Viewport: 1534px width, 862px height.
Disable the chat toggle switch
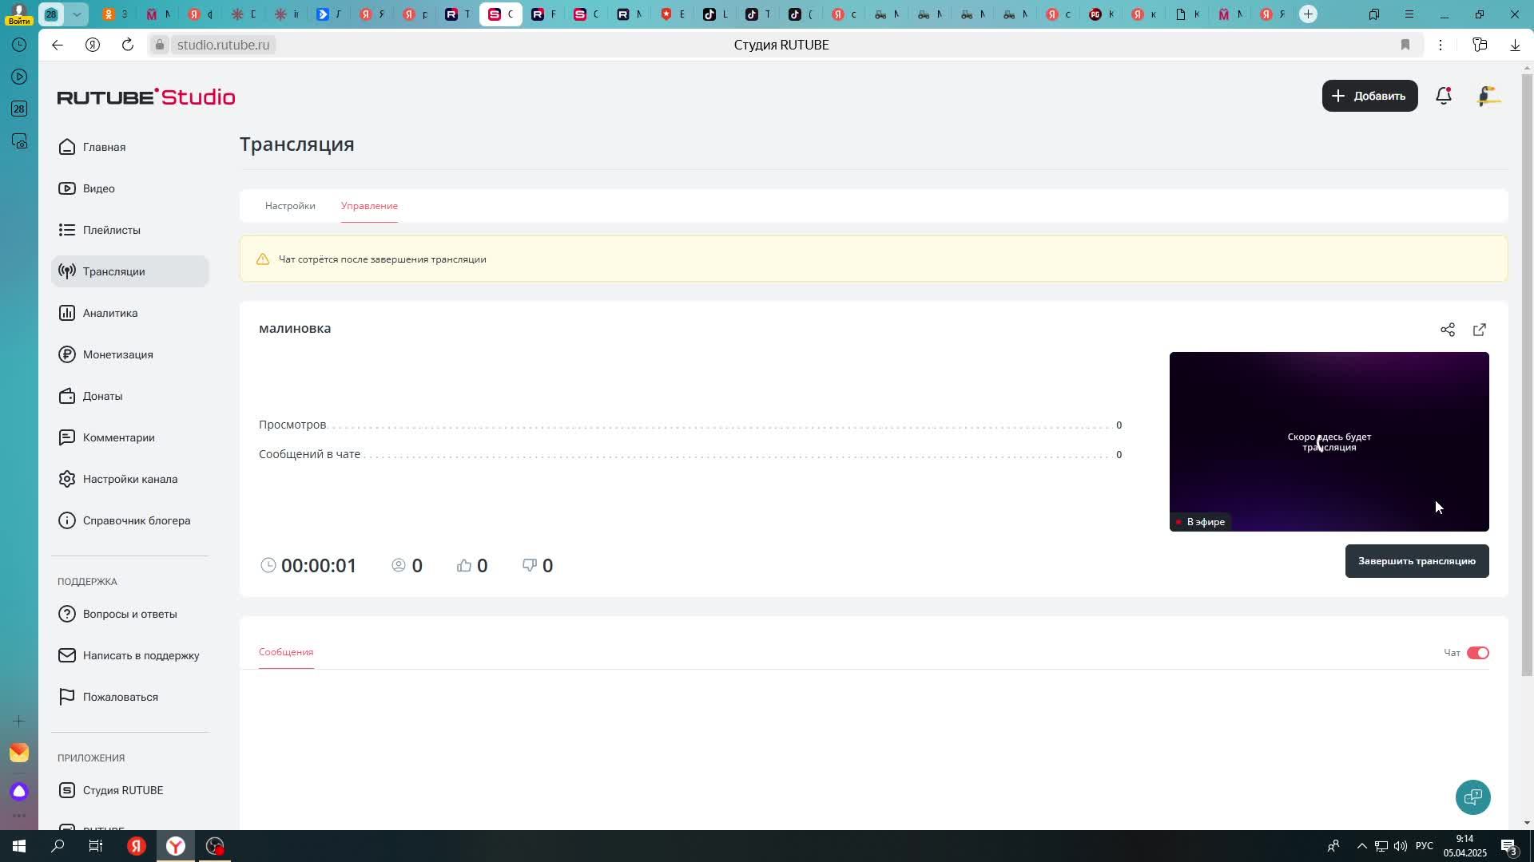[x=1477, y=653]
